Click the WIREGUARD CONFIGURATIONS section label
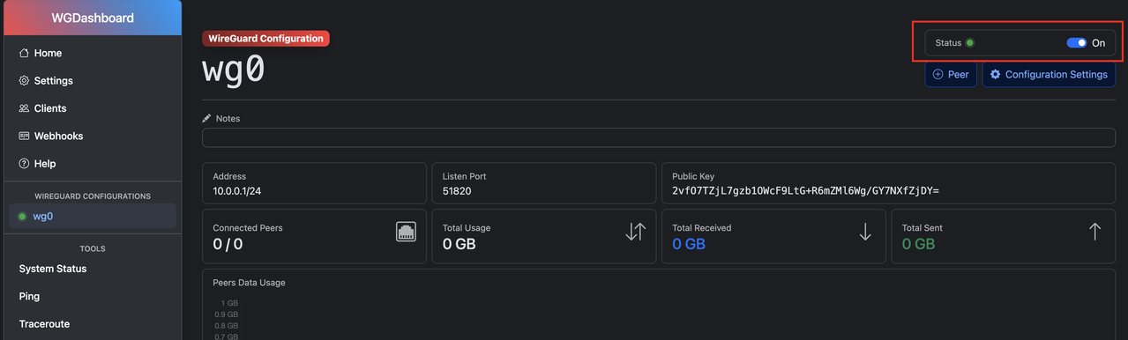This screenshot has height=340, width=1128. point(93,196)
